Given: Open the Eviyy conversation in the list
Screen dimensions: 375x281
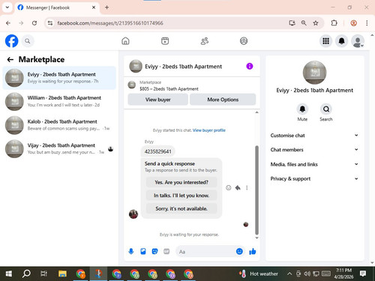Looking at the screenshot, I should pyautogui.click(x=59, y=78).
